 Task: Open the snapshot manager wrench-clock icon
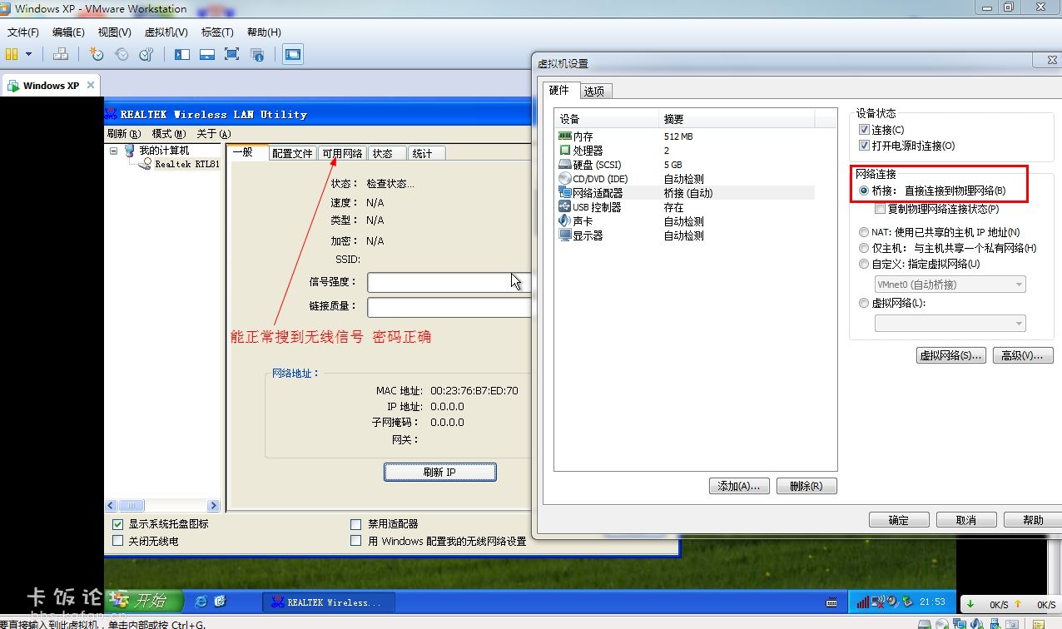coord(146,54)
